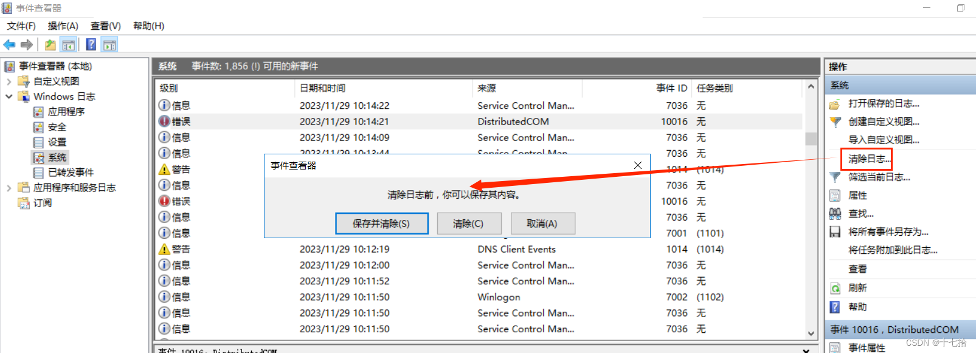This screenshot has height=353, width=976.
Task: Click the event list scroll up arrow
Action: pos(811,87)
